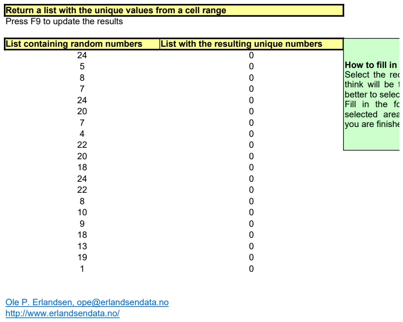Click the cell containing random number 9
The image size is (403, 322).
coord(82,224)
